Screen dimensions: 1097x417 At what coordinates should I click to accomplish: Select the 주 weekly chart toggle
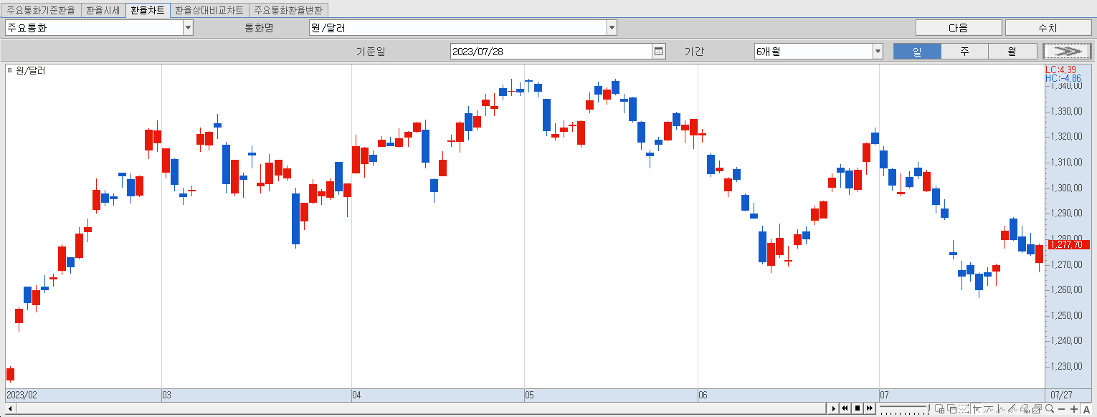(x=964, y=52)
